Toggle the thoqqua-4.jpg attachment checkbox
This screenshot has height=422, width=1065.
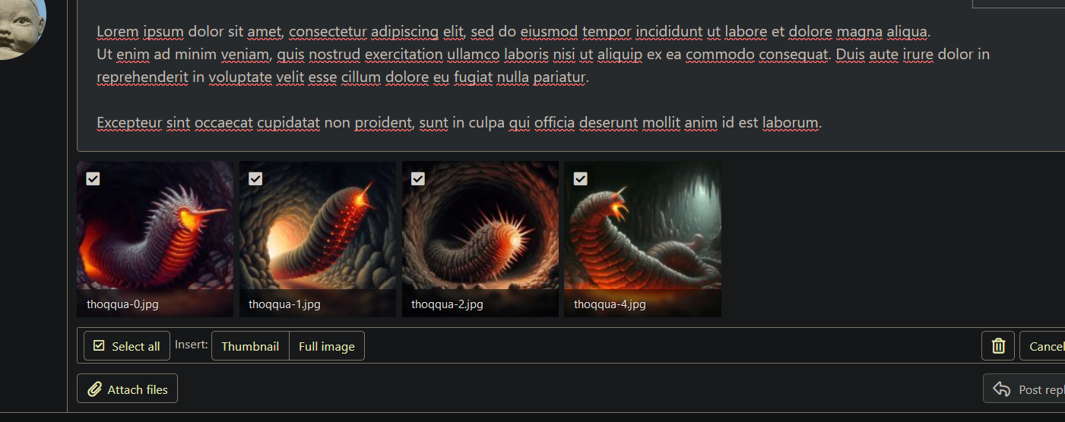pos(581,178)
